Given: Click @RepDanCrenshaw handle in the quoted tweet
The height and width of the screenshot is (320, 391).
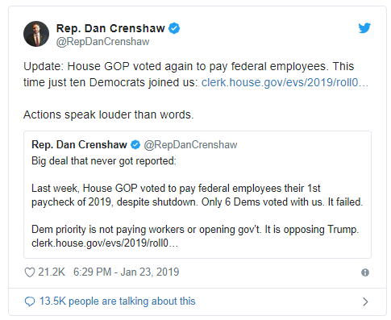Looking at the screenshot, I should [190, 145].
